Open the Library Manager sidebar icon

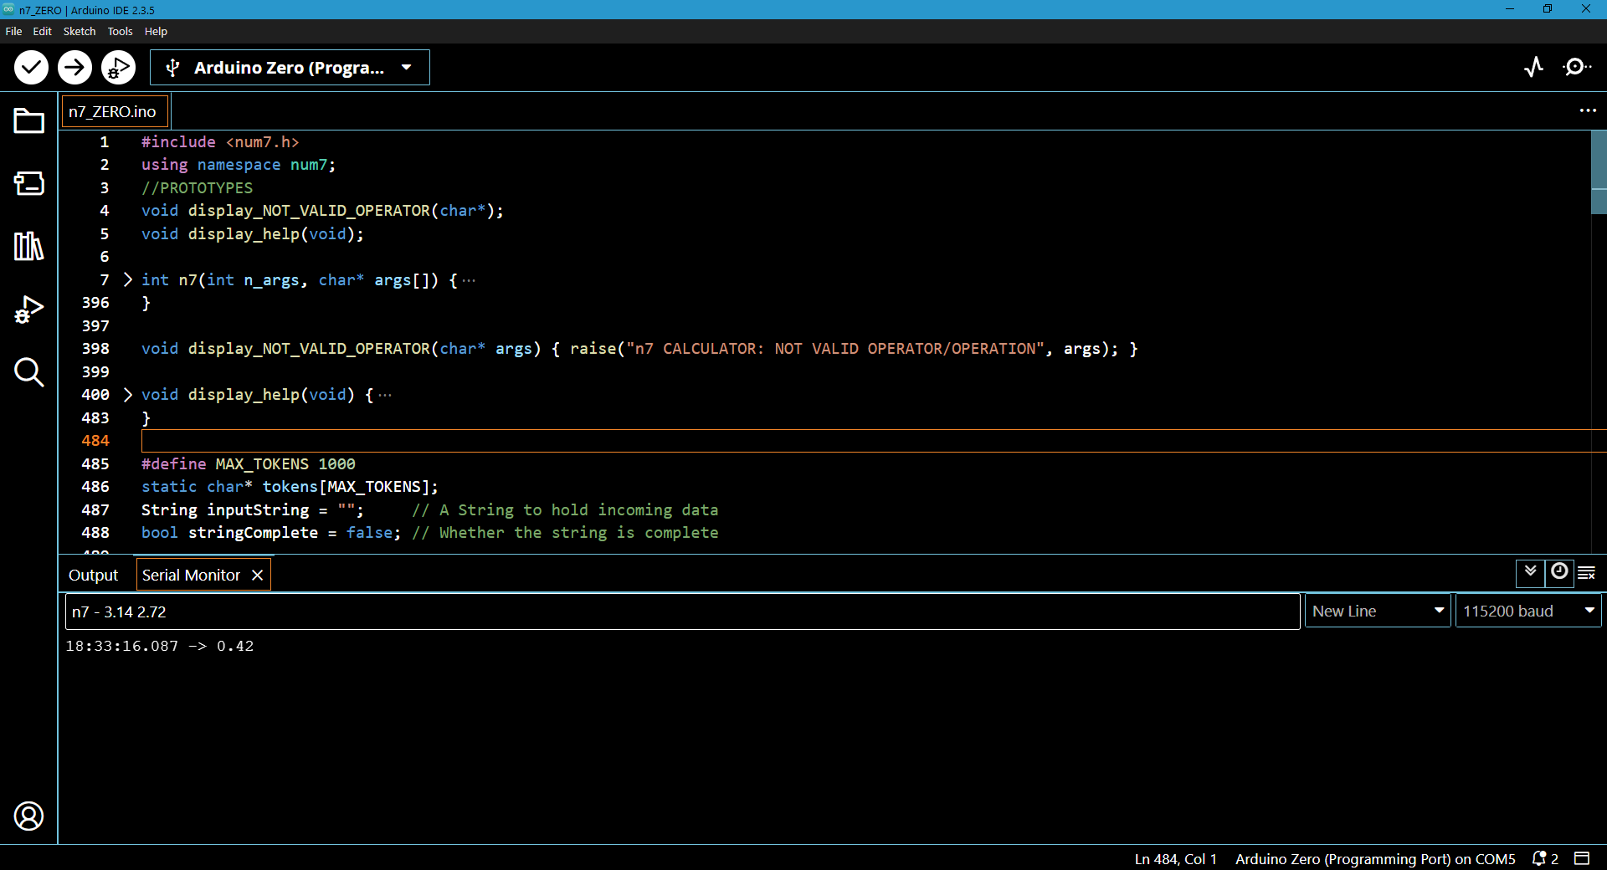[29, 247]
